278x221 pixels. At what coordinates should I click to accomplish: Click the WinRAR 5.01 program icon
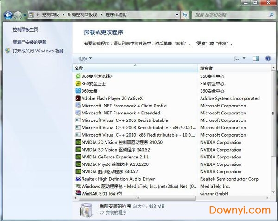coord(78,193)
